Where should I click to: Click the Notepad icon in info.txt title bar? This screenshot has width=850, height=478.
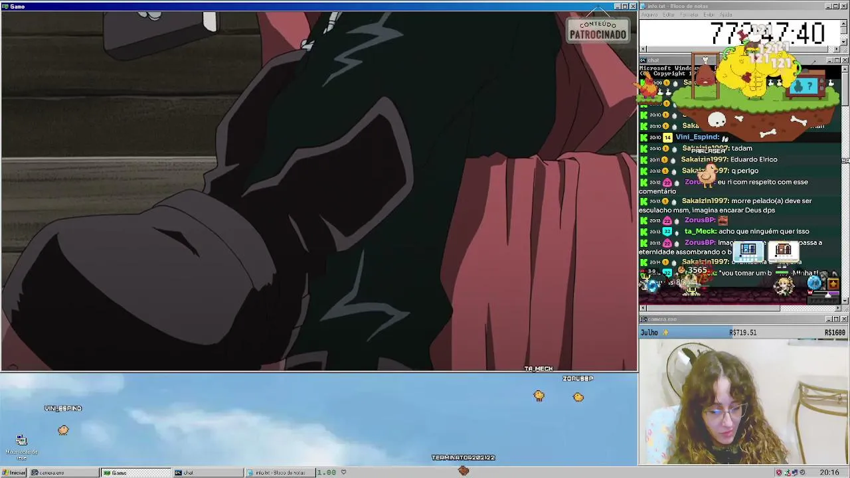(x=643, y=7)
